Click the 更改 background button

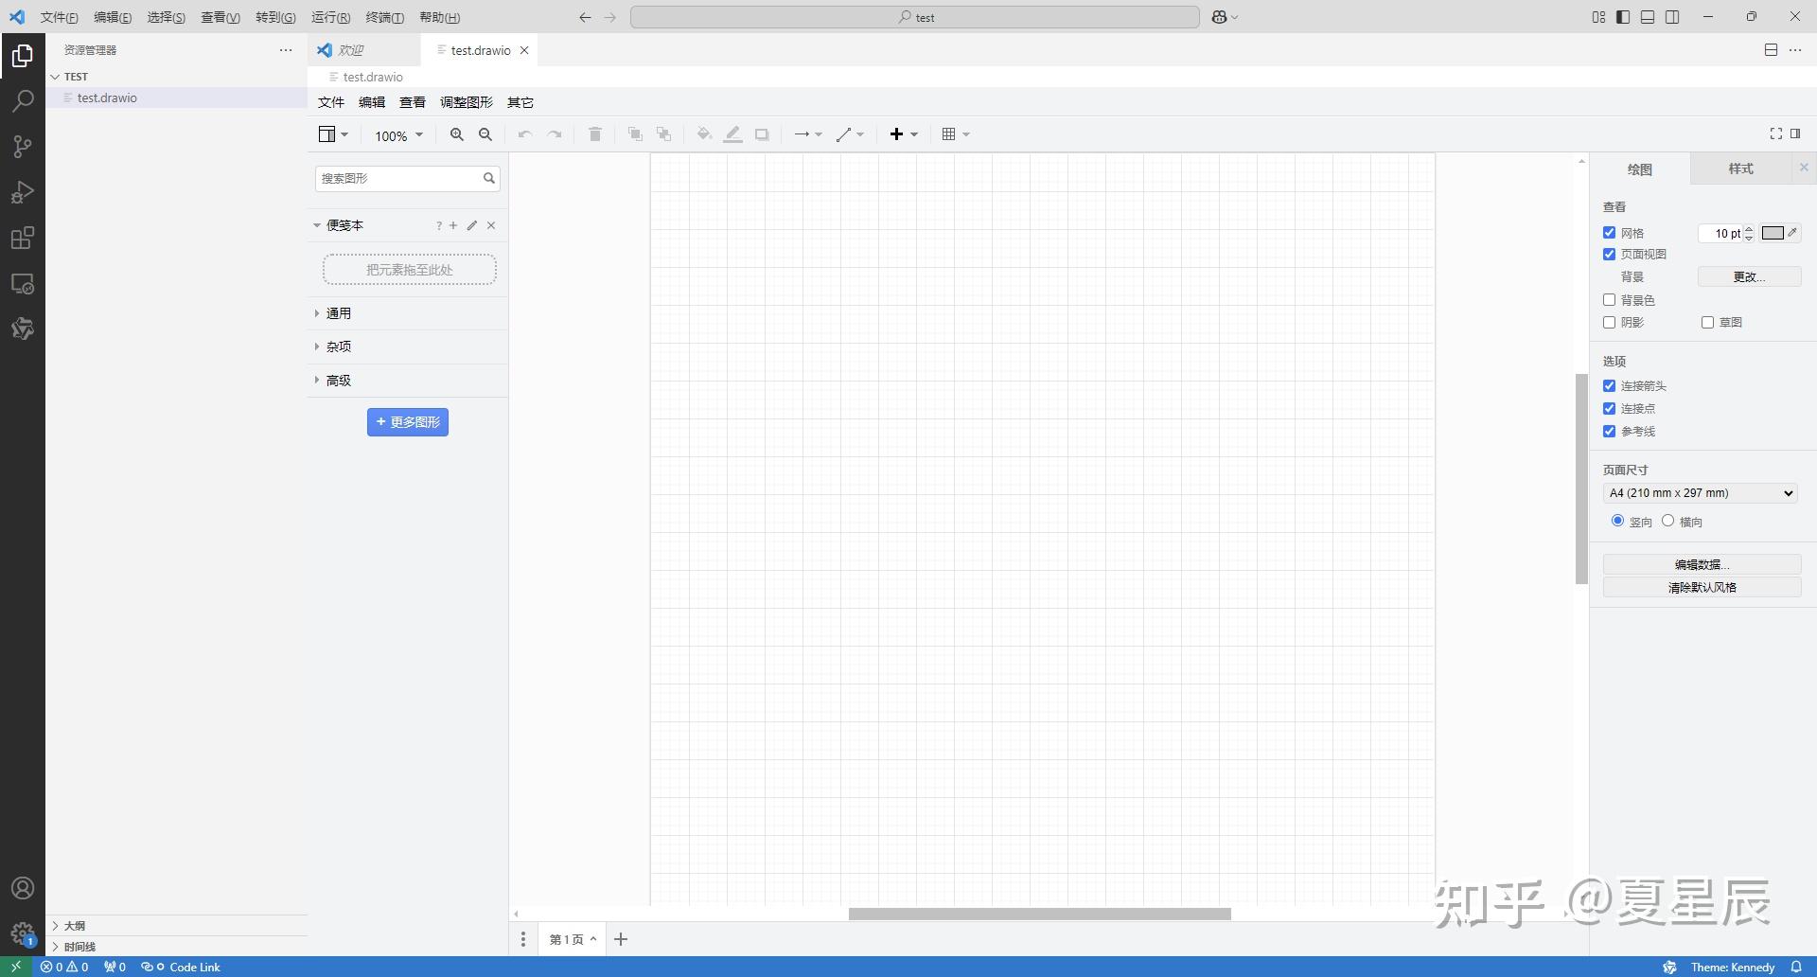1749,276
